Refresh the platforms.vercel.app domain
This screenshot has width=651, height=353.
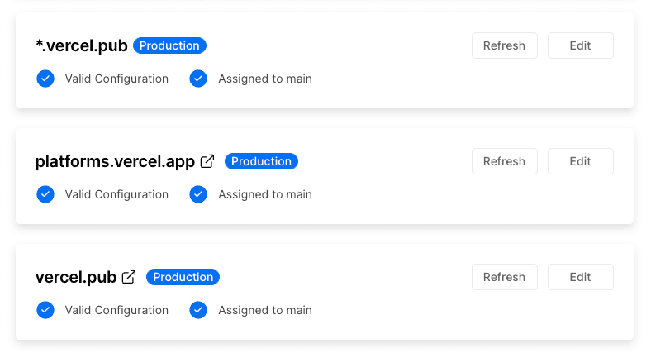pyautogui.click(x=504, y=161)
